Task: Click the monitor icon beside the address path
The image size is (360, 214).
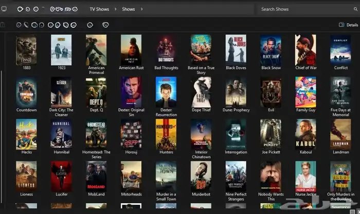Action: point(4,9)
